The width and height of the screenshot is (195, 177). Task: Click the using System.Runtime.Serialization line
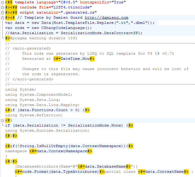[x=47, y=130]
